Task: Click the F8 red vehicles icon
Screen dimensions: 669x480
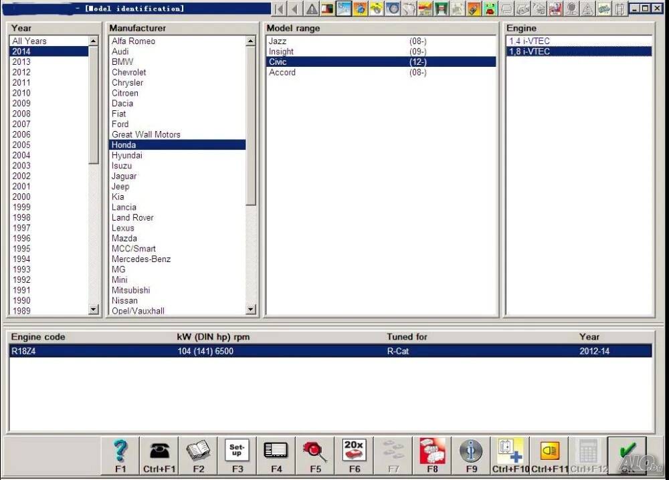Action: 432,455
